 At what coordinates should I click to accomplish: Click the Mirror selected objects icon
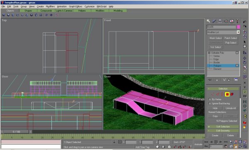pyautogui.click(x=244, y=102)
